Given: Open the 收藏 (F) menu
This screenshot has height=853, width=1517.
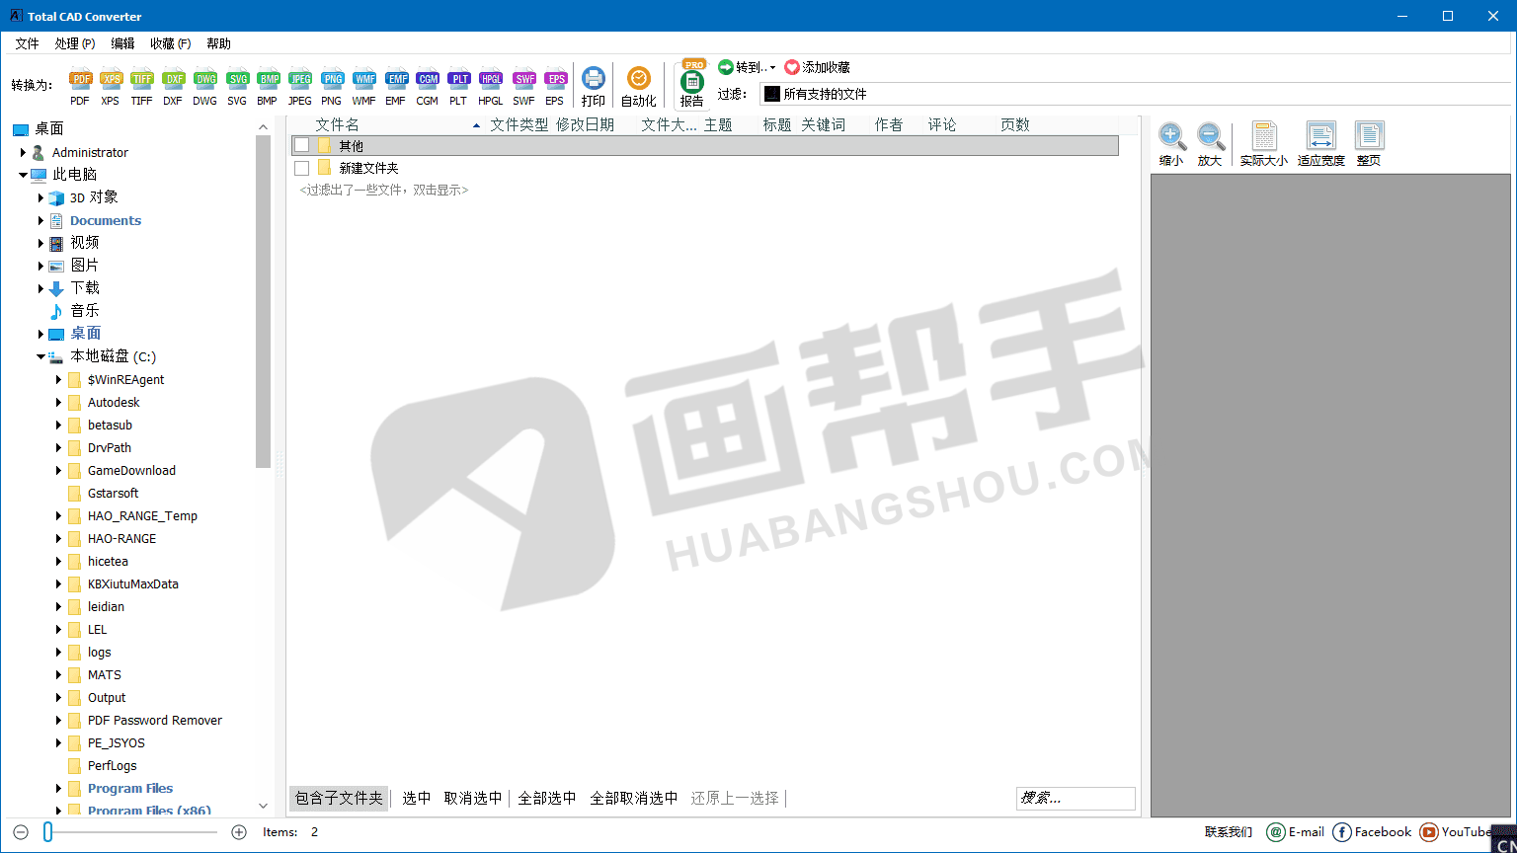Looking at the screenshot, I should [x=171, y=43].
